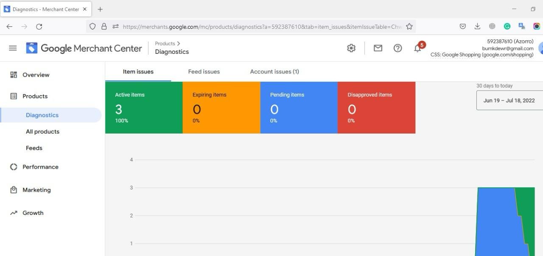
Task: Open the help question mark icon
Action: click(x=397, y=48)
